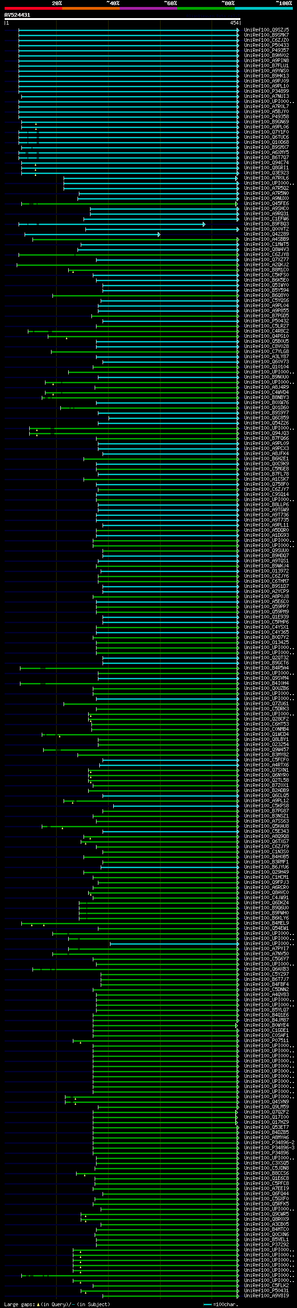Click the cyan ~100% identity legend bar

[264, 8]
